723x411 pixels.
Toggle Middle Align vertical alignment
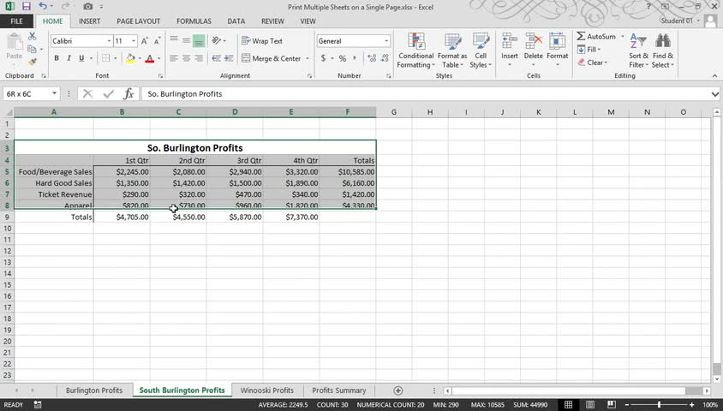[186, 40]
